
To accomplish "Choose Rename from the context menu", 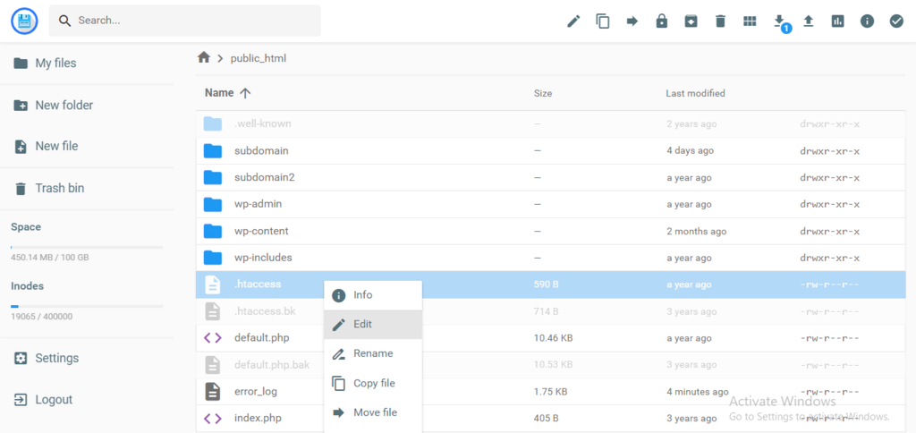I will click(372, 353).
